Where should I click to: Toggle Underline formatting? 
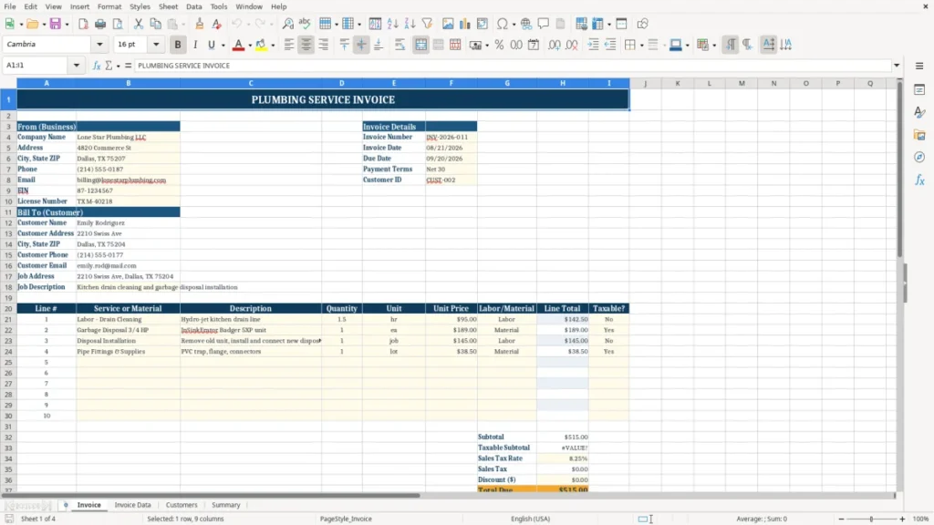[x=211, y=45]
